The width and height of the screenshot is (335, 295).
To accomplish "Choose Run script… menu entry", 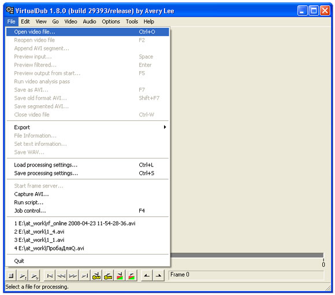I will point(88,202).
